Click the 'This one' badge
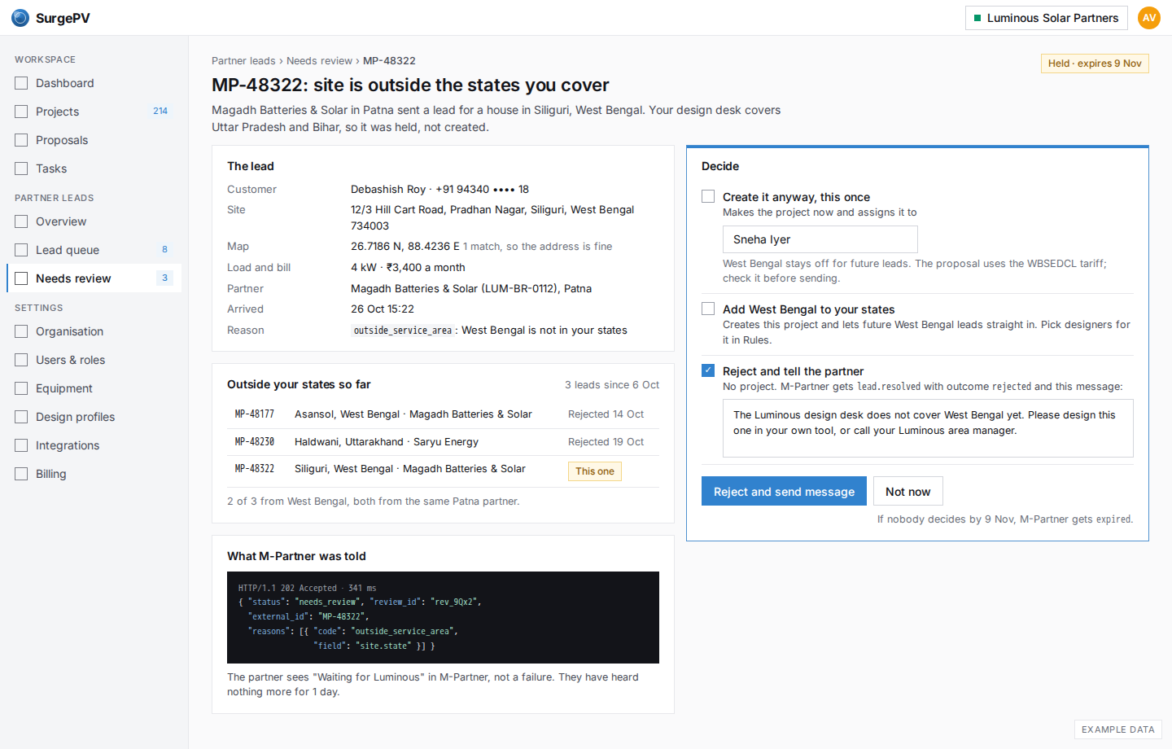This screenshot has width=1172, height=749. point(595,471)
